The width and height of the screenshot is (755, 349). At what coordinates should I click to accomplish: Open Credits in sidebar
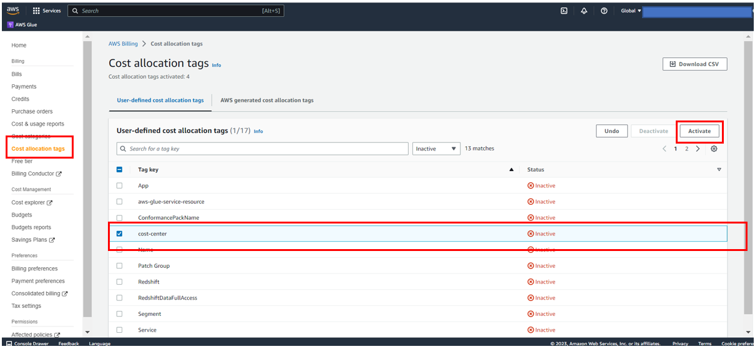click(x=20, y=99)
